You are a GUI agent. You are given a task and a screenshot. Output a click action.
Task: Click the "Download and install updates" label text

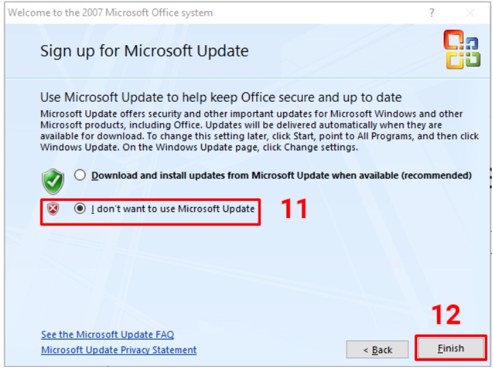pos(281,176)
